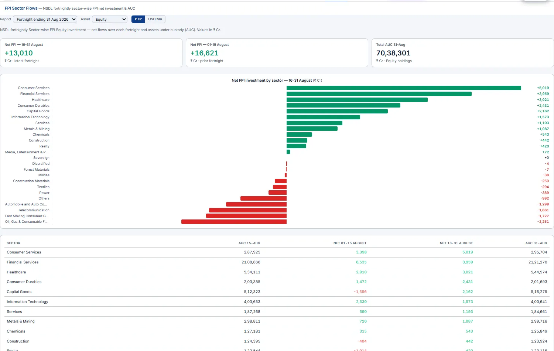Click the 2,95,704 Consumer Services AUC value
The width and height of the screenshot is (554, 351).
coord(539,252)
